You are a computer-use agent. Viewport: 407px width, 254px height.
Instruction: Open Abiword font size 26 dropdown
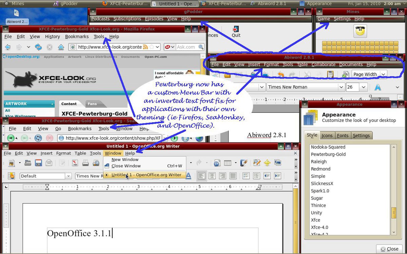[x=364, y=87]
